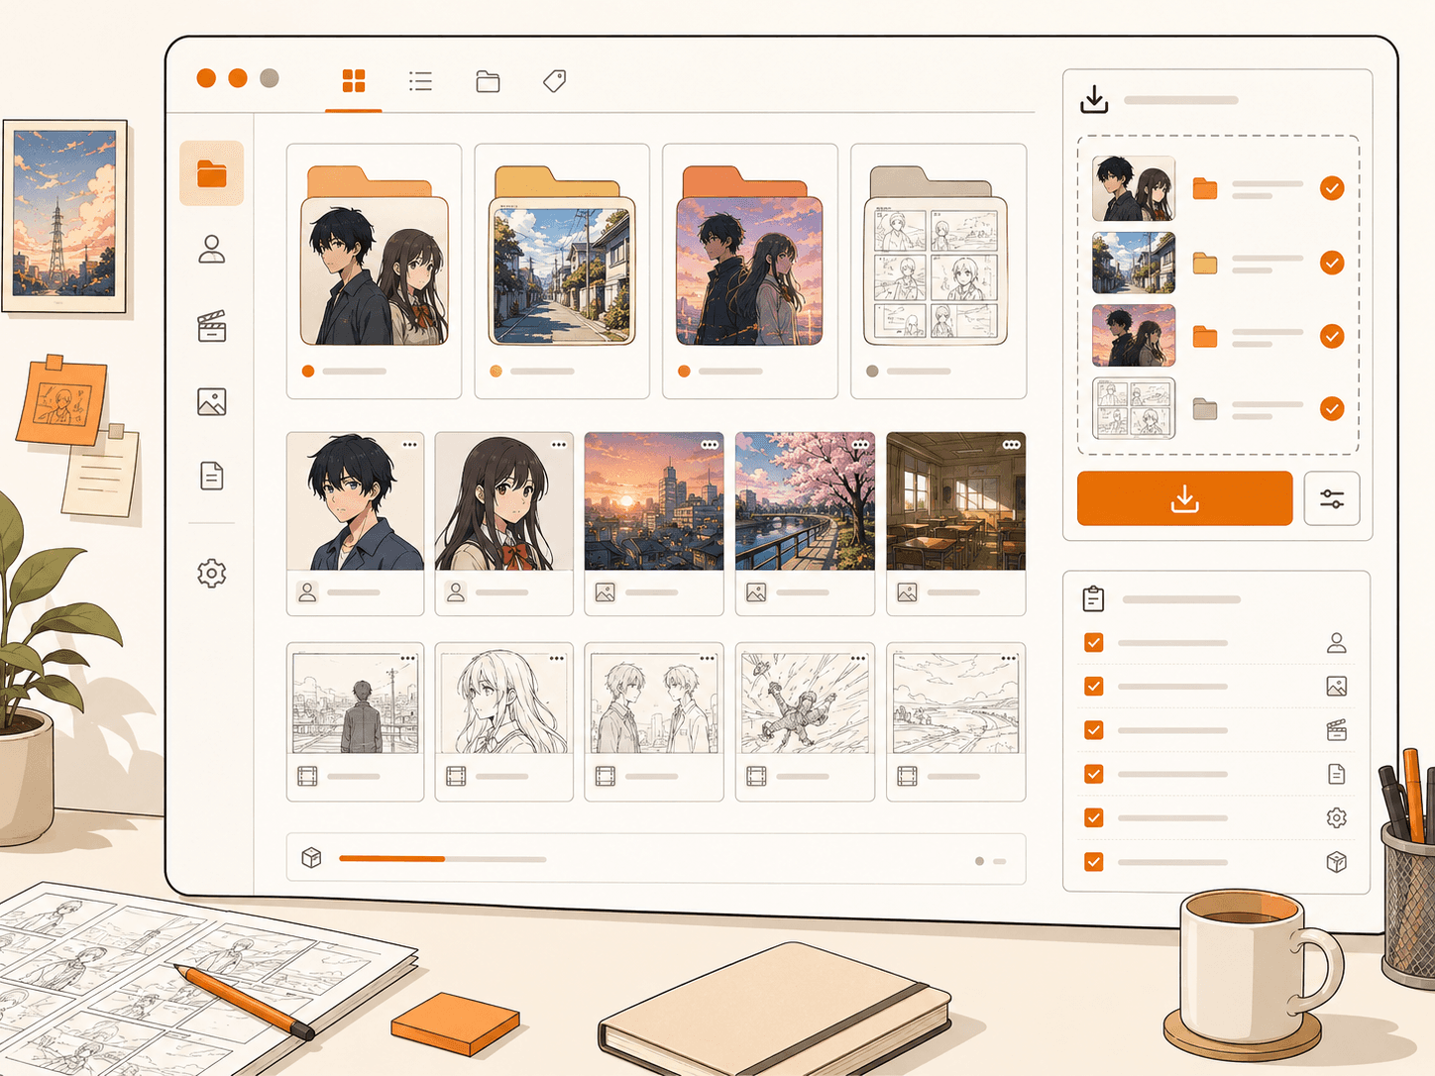Open more options on two boys sketch

click(x=708, y=658)
